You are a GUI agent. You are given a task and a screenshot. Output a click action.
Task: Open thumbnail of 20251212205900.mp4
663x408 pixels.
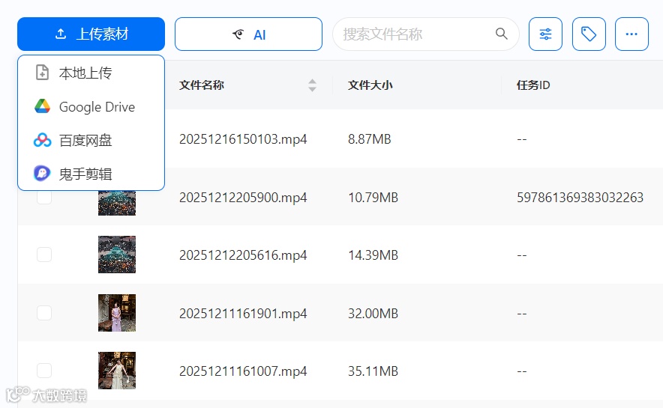click(117, 203)
